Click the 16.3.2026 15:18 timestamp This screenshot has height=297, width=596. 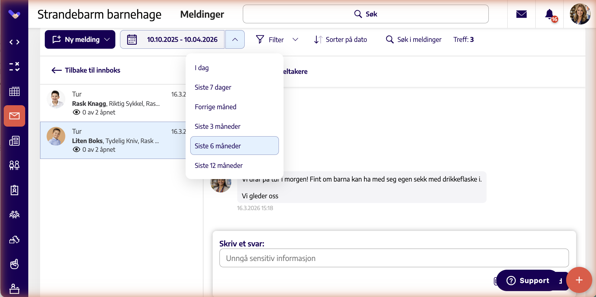[255, 208]
